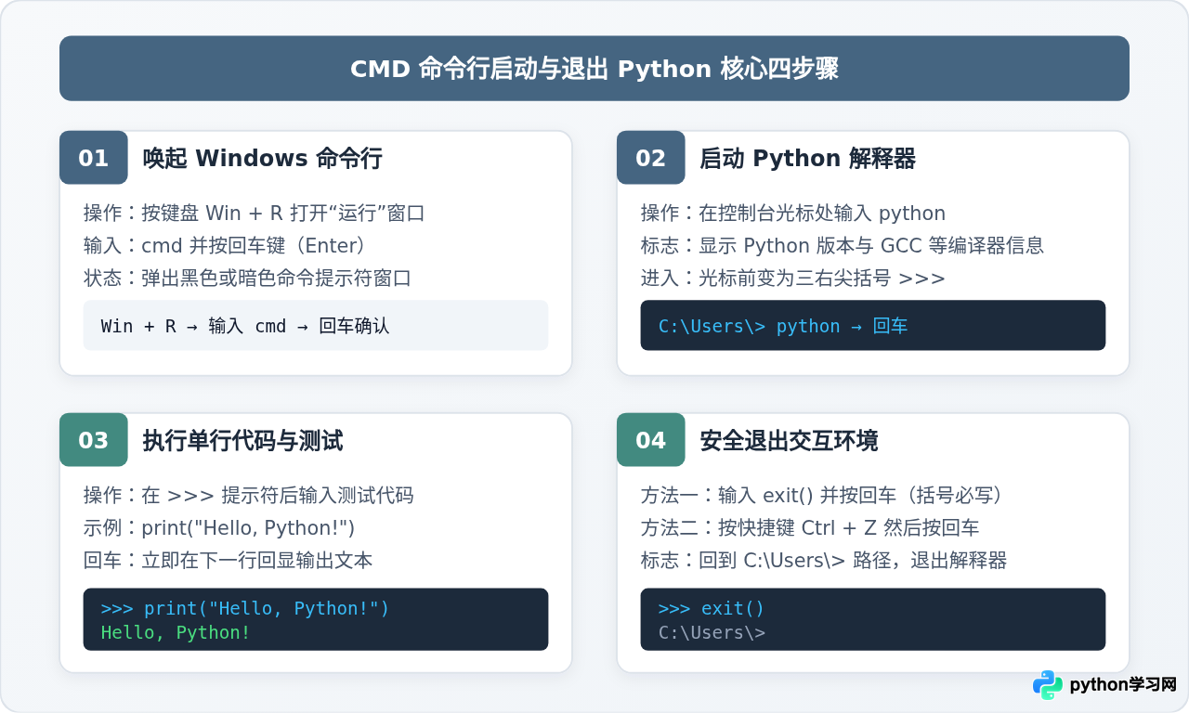Click the heading "安全退出交互环境"
Viewport: 1189px width, 713px height.
click(789, 440)
